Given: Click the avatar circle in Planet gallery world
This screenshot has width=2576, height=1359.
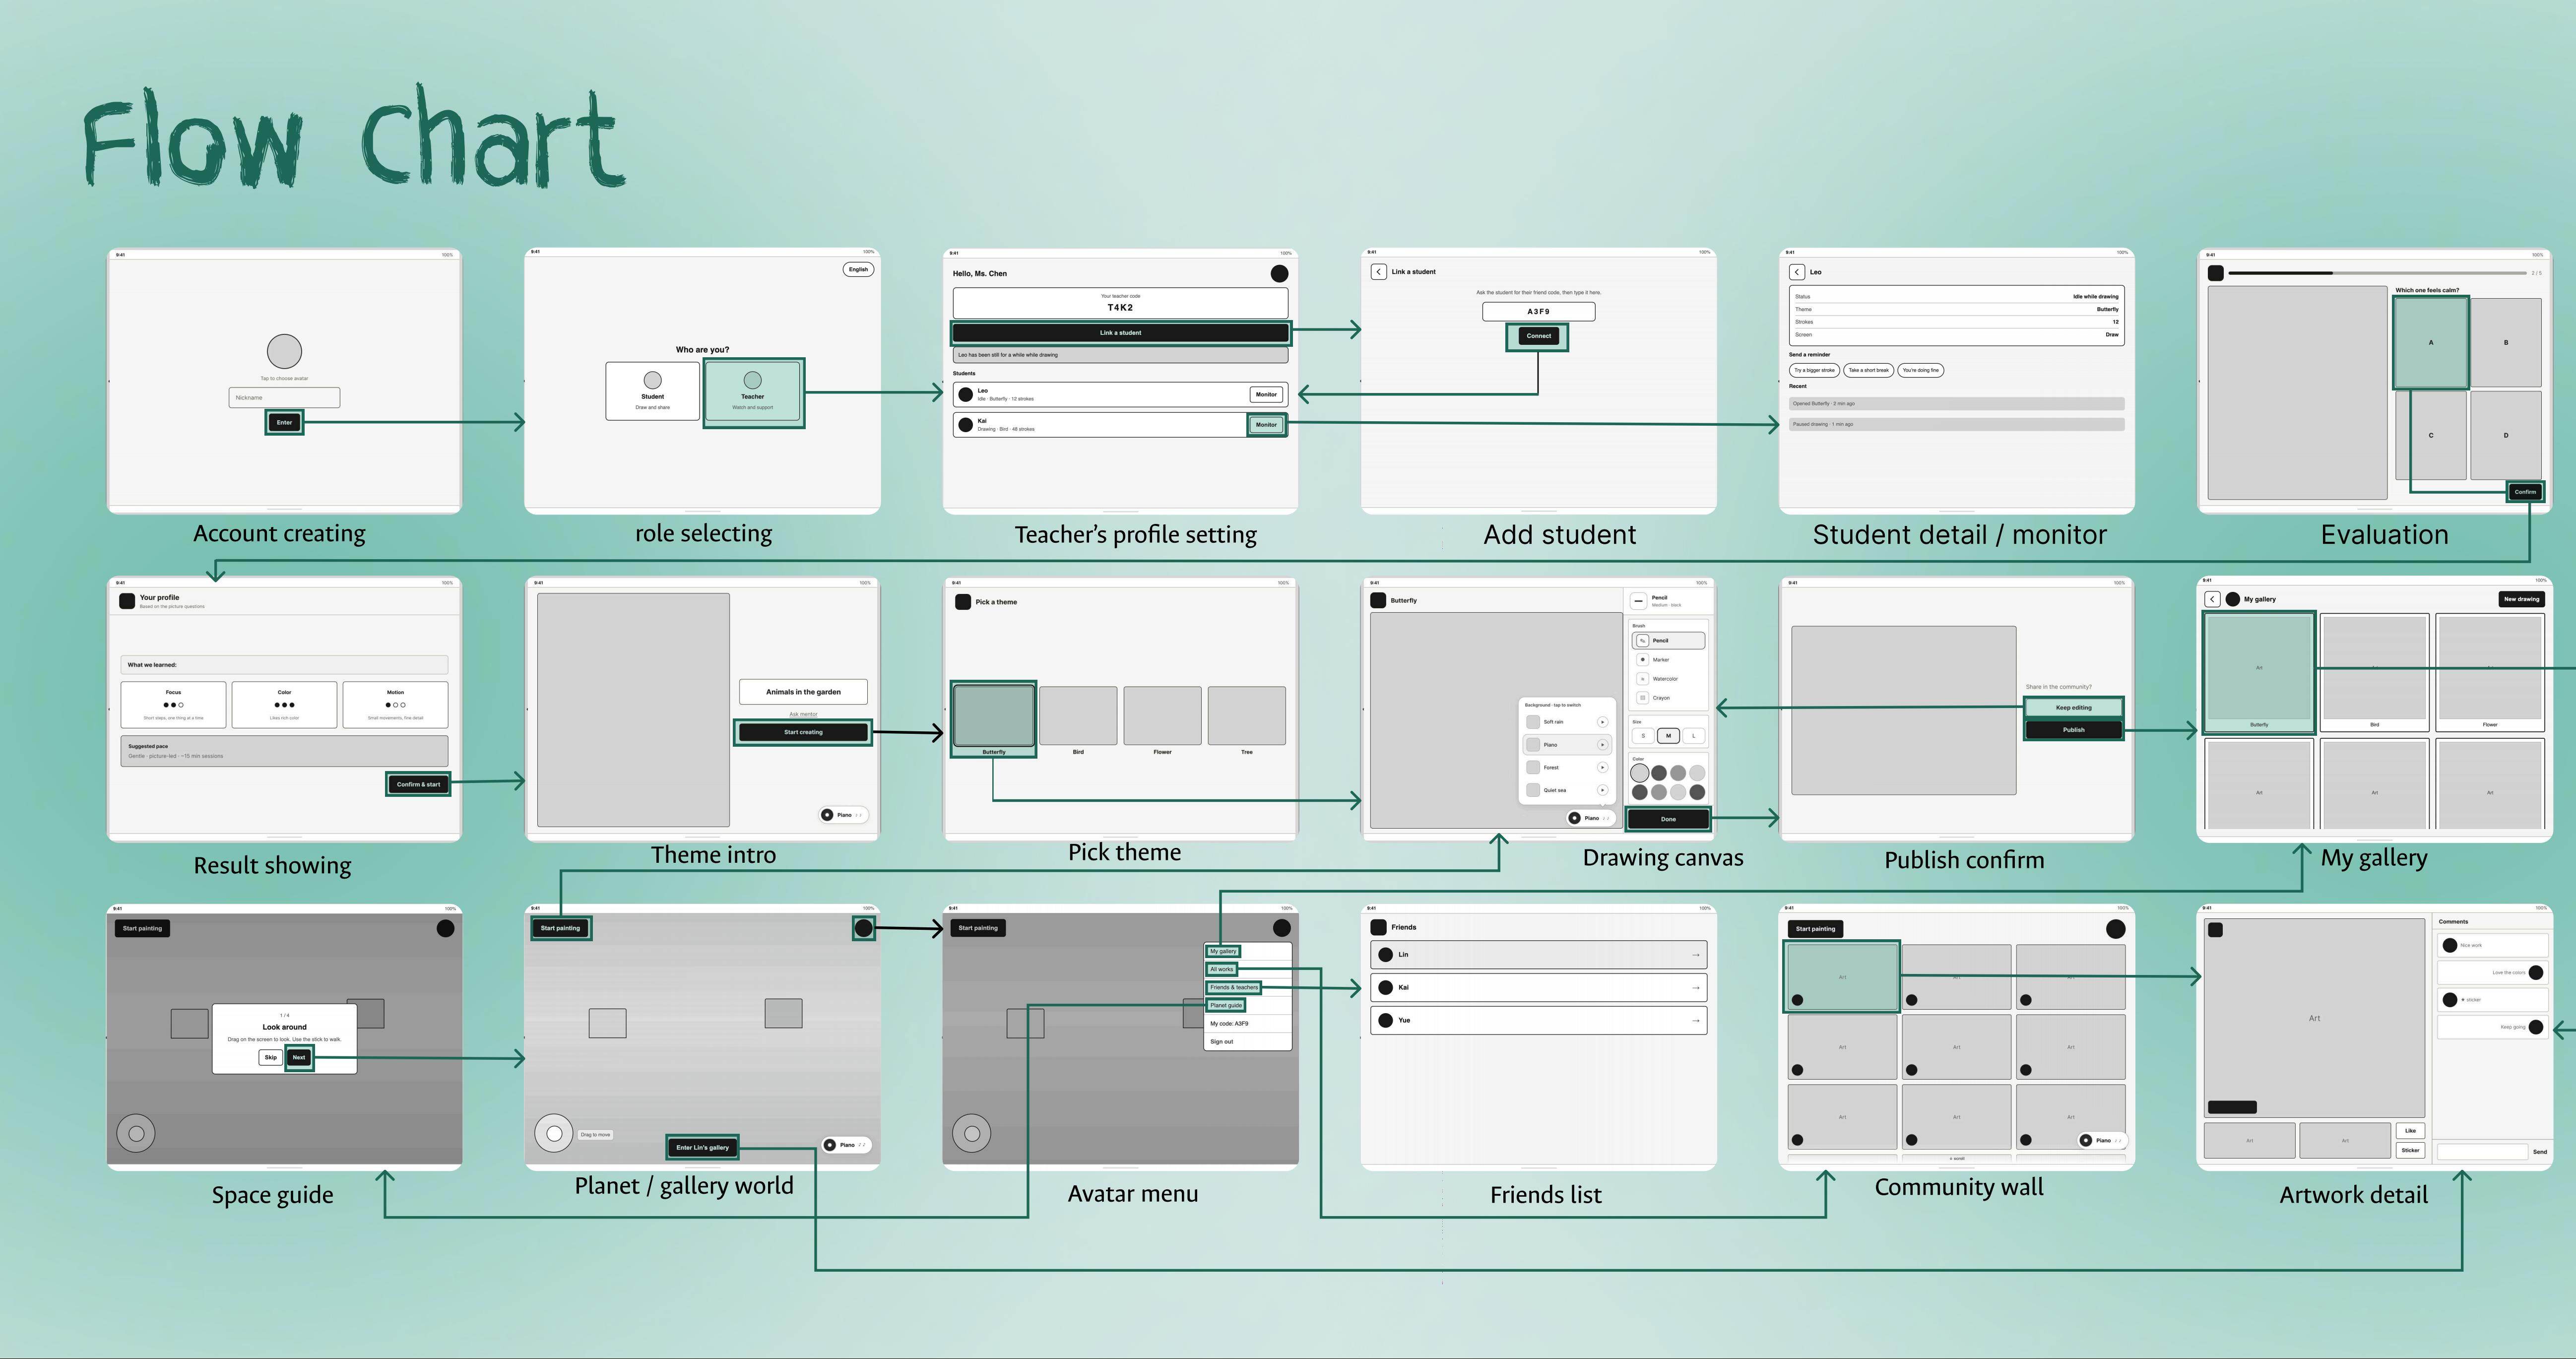Looking at the screenshot, I should [x=864, y=928].
